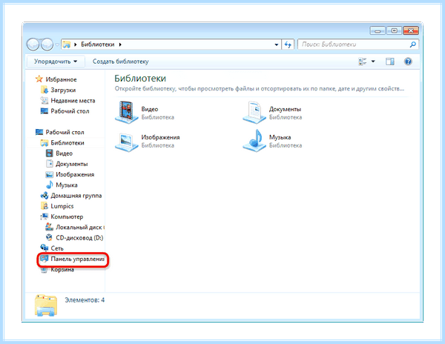
Task: Select Избранное in navigation pane
Action: 61,79
